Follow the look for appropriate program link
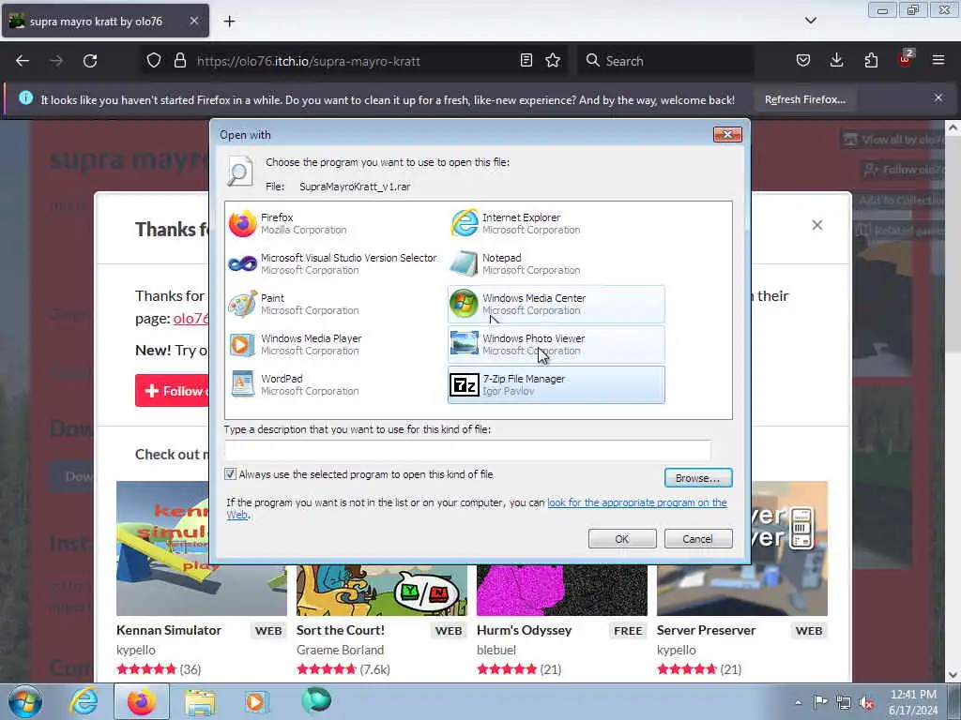The height and width of the screenshot is (720, 961). click(x=637, y=502)
